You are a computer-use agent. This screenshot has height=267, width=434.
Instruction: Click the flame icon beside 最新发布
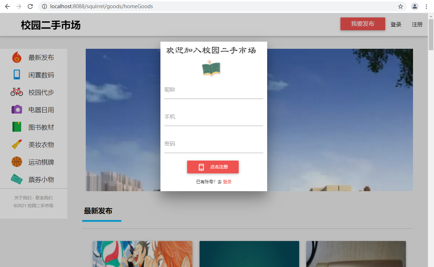17,57
